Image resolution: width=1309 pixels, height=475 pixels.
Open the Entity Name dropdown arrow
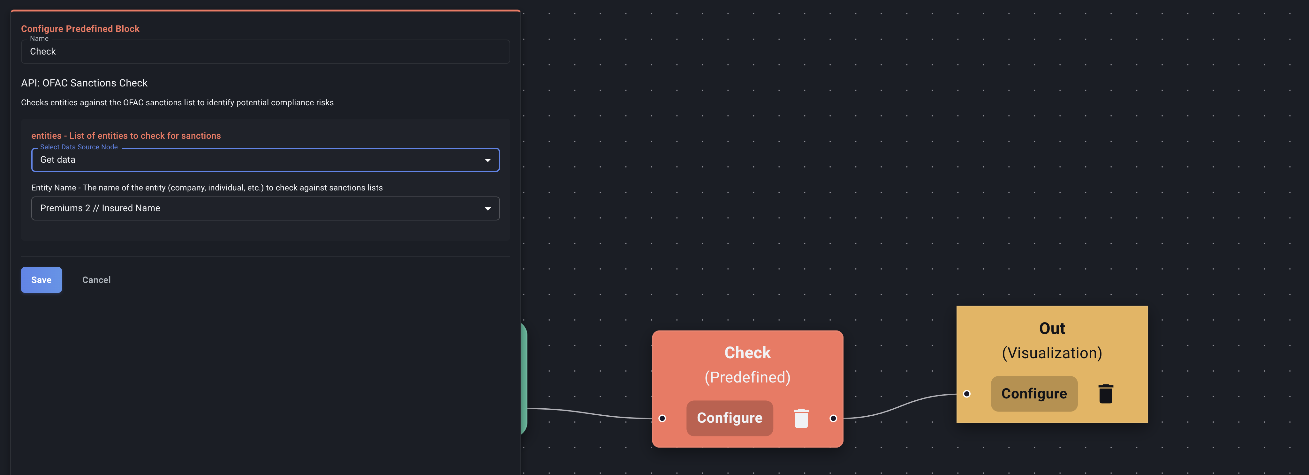[488, 208]
